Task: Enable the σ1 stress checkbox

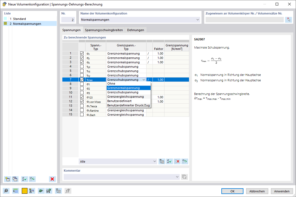Action: (x=82, y=84)
